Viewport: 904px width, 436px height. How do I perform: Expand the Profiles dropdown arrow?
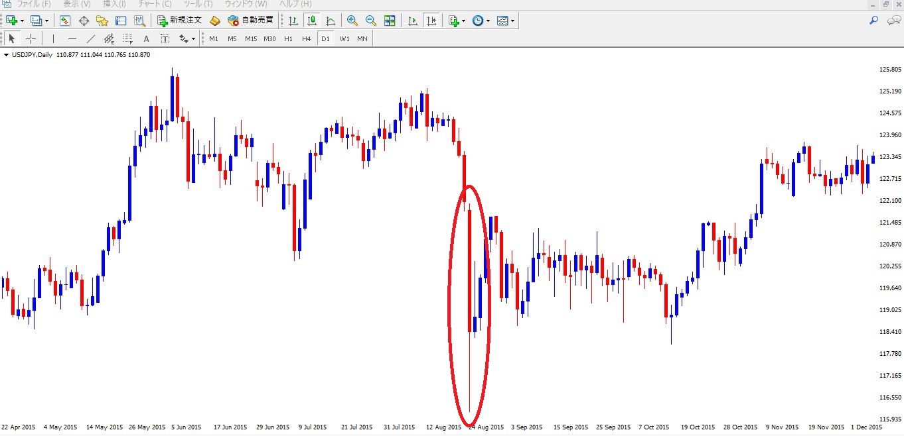[46, 21]
